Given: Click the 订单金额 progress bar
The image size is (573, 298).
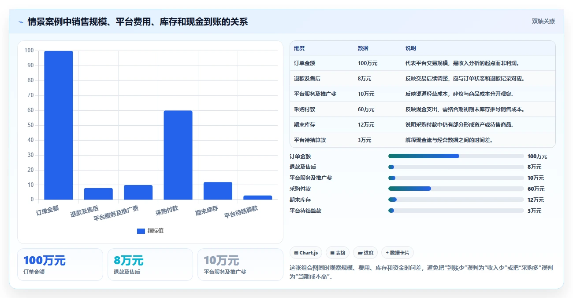Looking at the screenshot, I should click(456, 156).
